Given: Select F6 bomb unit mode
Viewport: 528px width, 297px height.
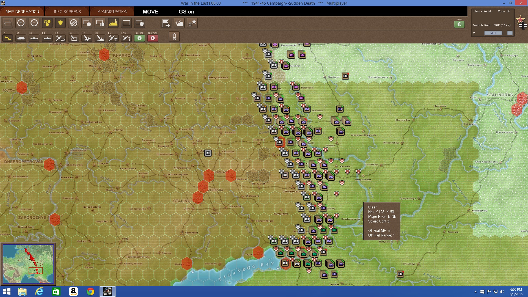Looking at the screenshot, I should 74,38.
